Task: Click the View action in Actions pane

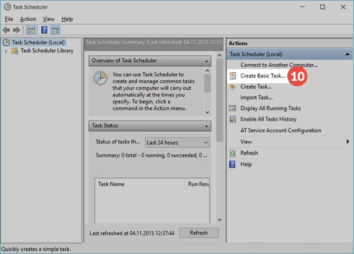Action: [246, 142]
